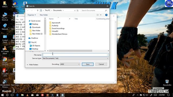Open the Control Panel desktop icon

[x=5, y=39]
